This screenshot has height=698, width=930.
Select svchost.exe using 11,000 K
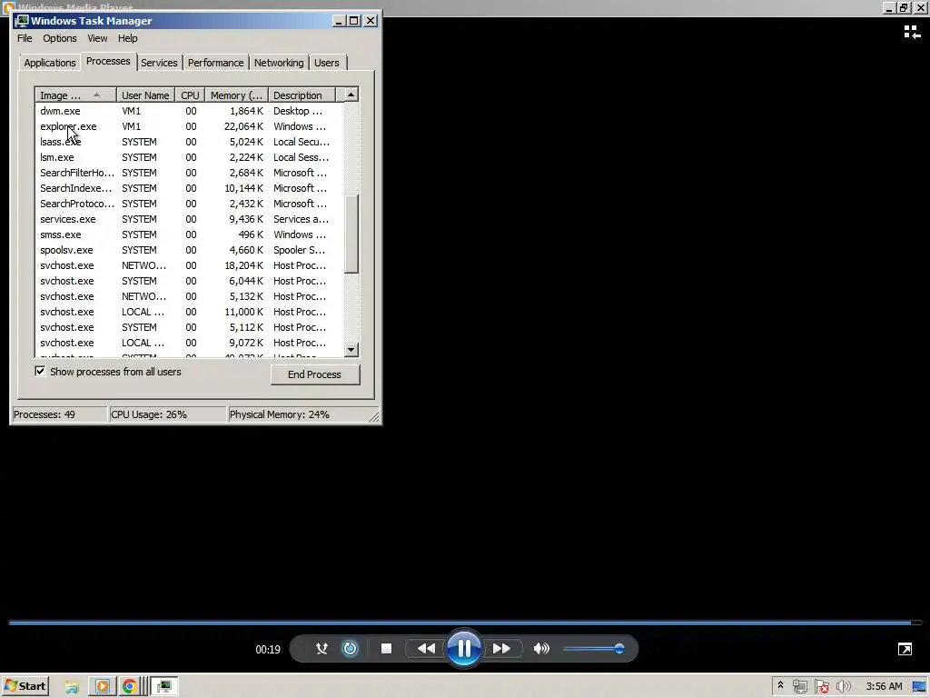click(x=189, y=312)
